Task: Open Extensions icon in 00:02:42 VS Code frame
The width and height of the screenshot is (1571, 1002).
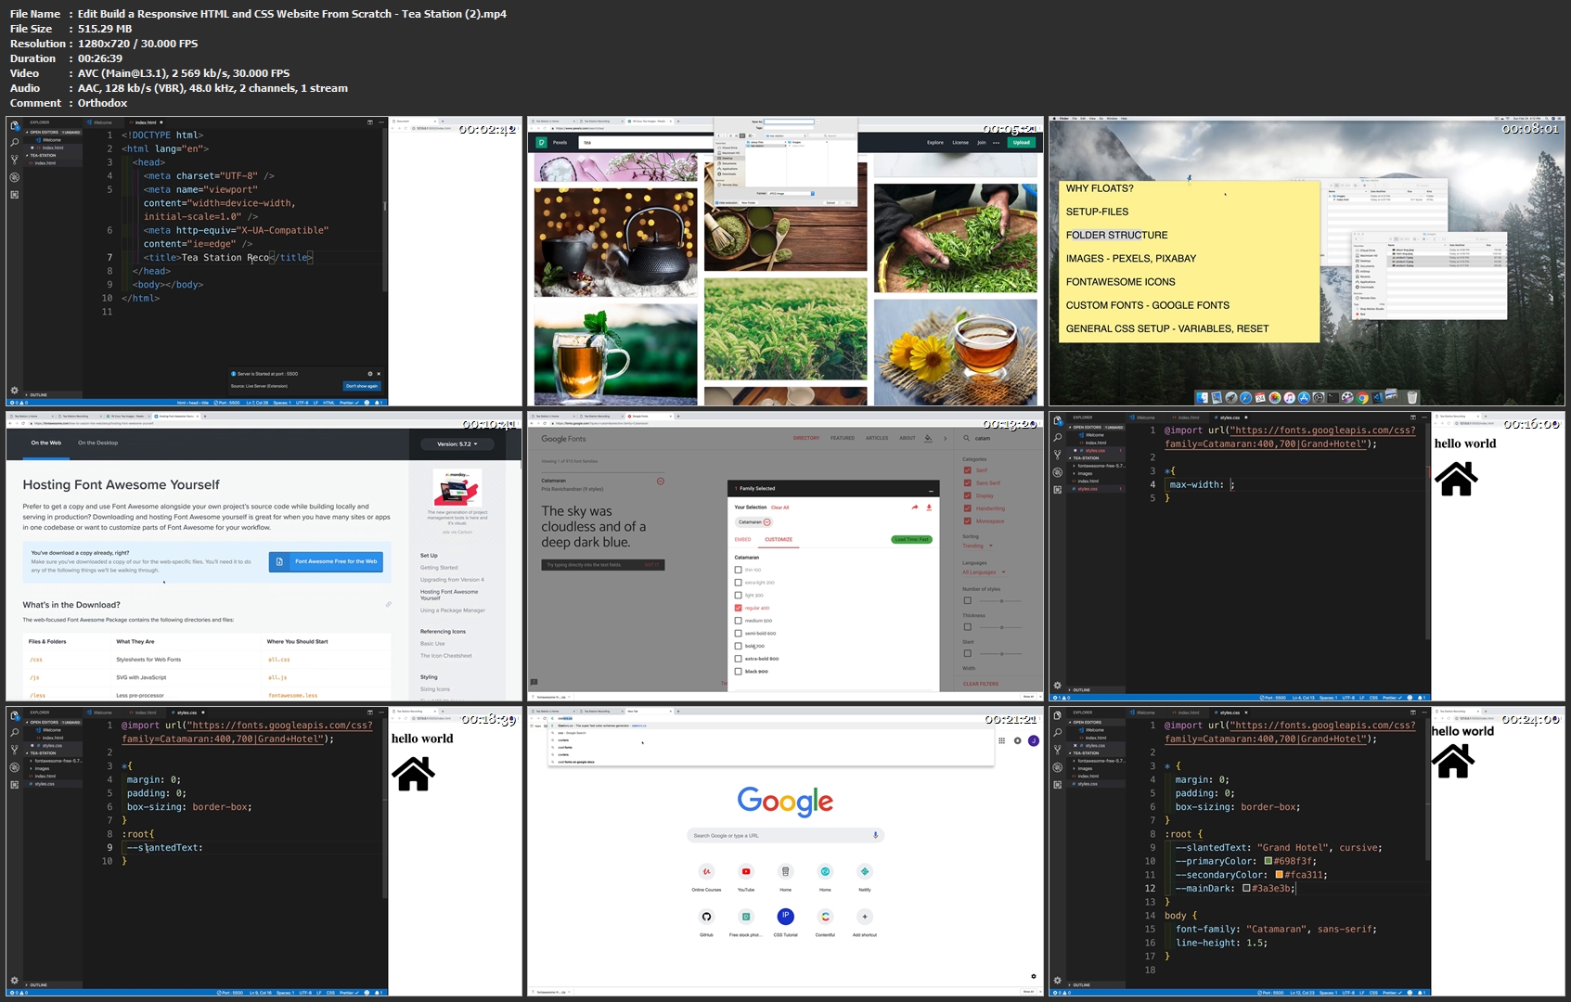Action: click(x=14, y=195)
